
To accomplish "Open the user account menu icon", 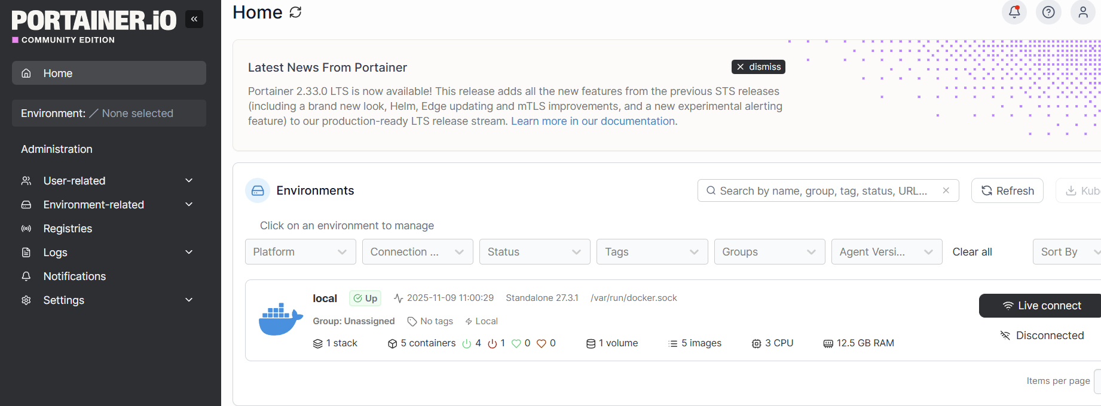I will [1082, 12].
